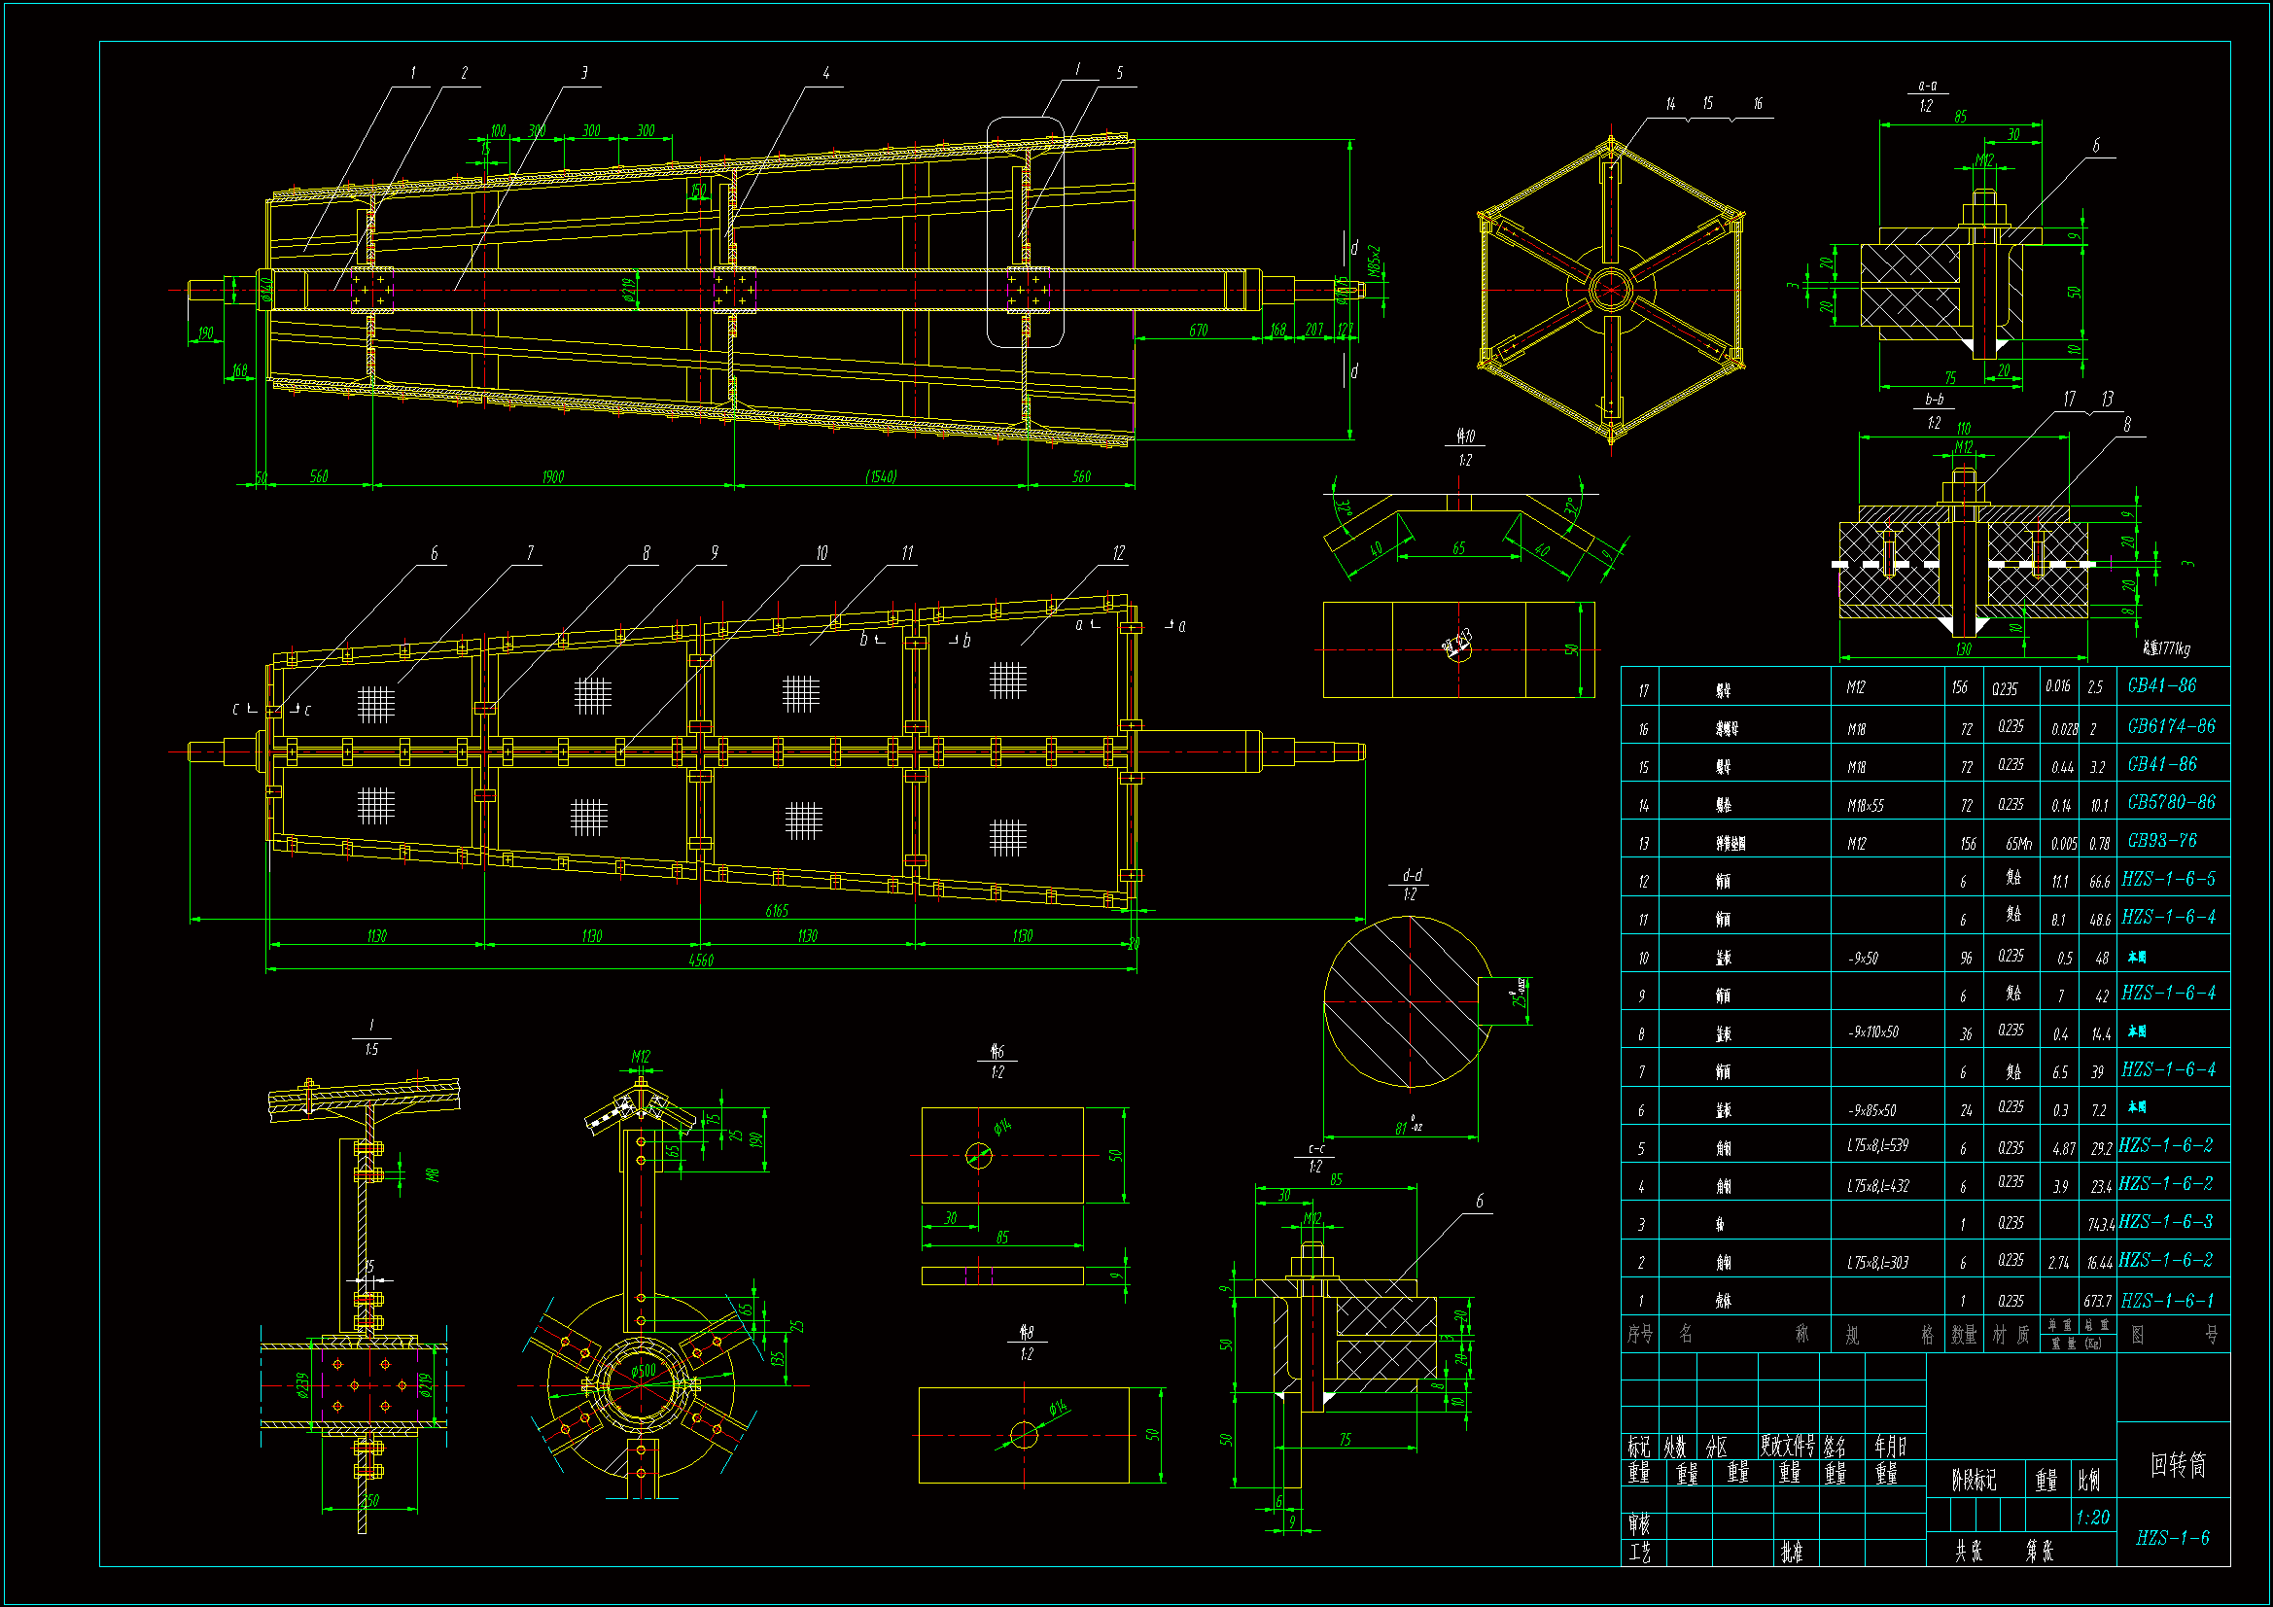Click GB5780-86 standard in parts list
This screenshot has width=2273, height=1607.
[2171, 802]
